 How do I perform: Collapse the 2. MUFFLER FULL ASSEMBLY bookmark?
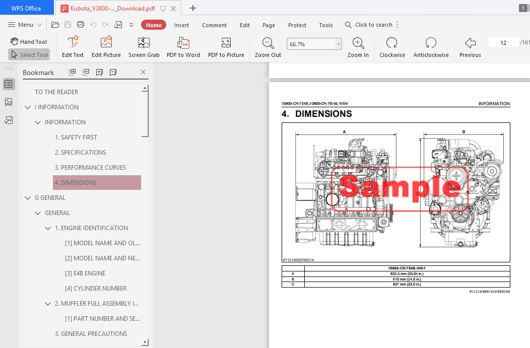point(48,304)
